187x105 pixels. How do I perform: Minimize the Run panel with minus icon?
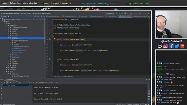click(149, 79)
